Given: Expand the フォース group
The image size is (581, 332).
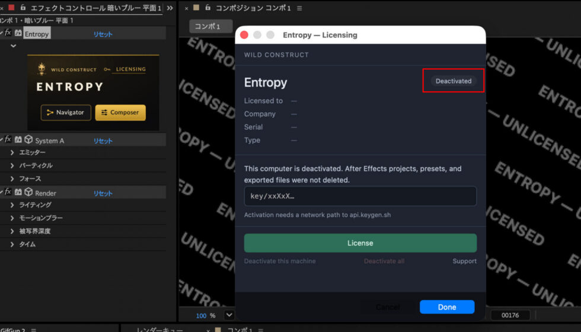Looking at the screenshot, I should (x=12, y=178).
